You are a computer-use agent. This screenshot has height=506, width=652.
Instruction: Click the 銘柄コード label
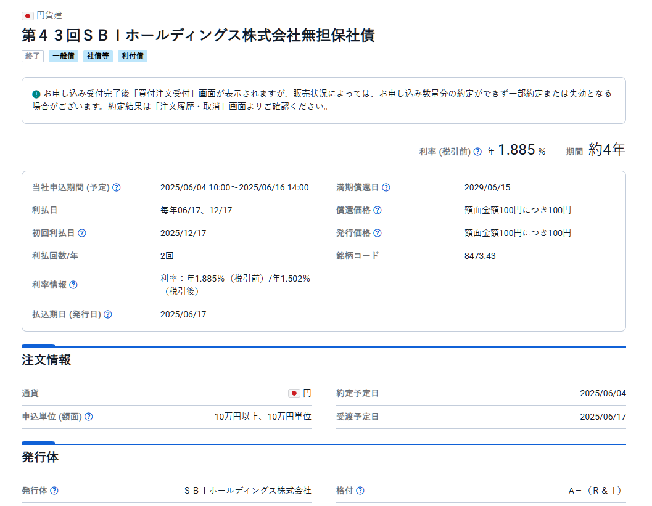click(x=358, y=256)
